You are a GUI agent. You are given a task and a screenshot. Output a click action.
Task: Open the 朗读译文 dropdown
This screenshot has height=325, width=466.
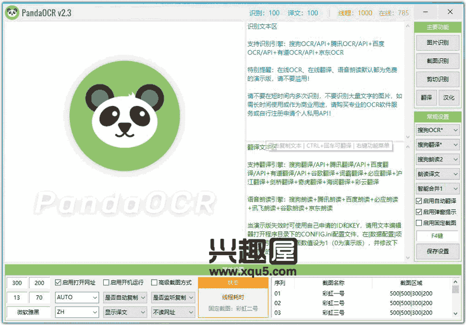[437, 174]
